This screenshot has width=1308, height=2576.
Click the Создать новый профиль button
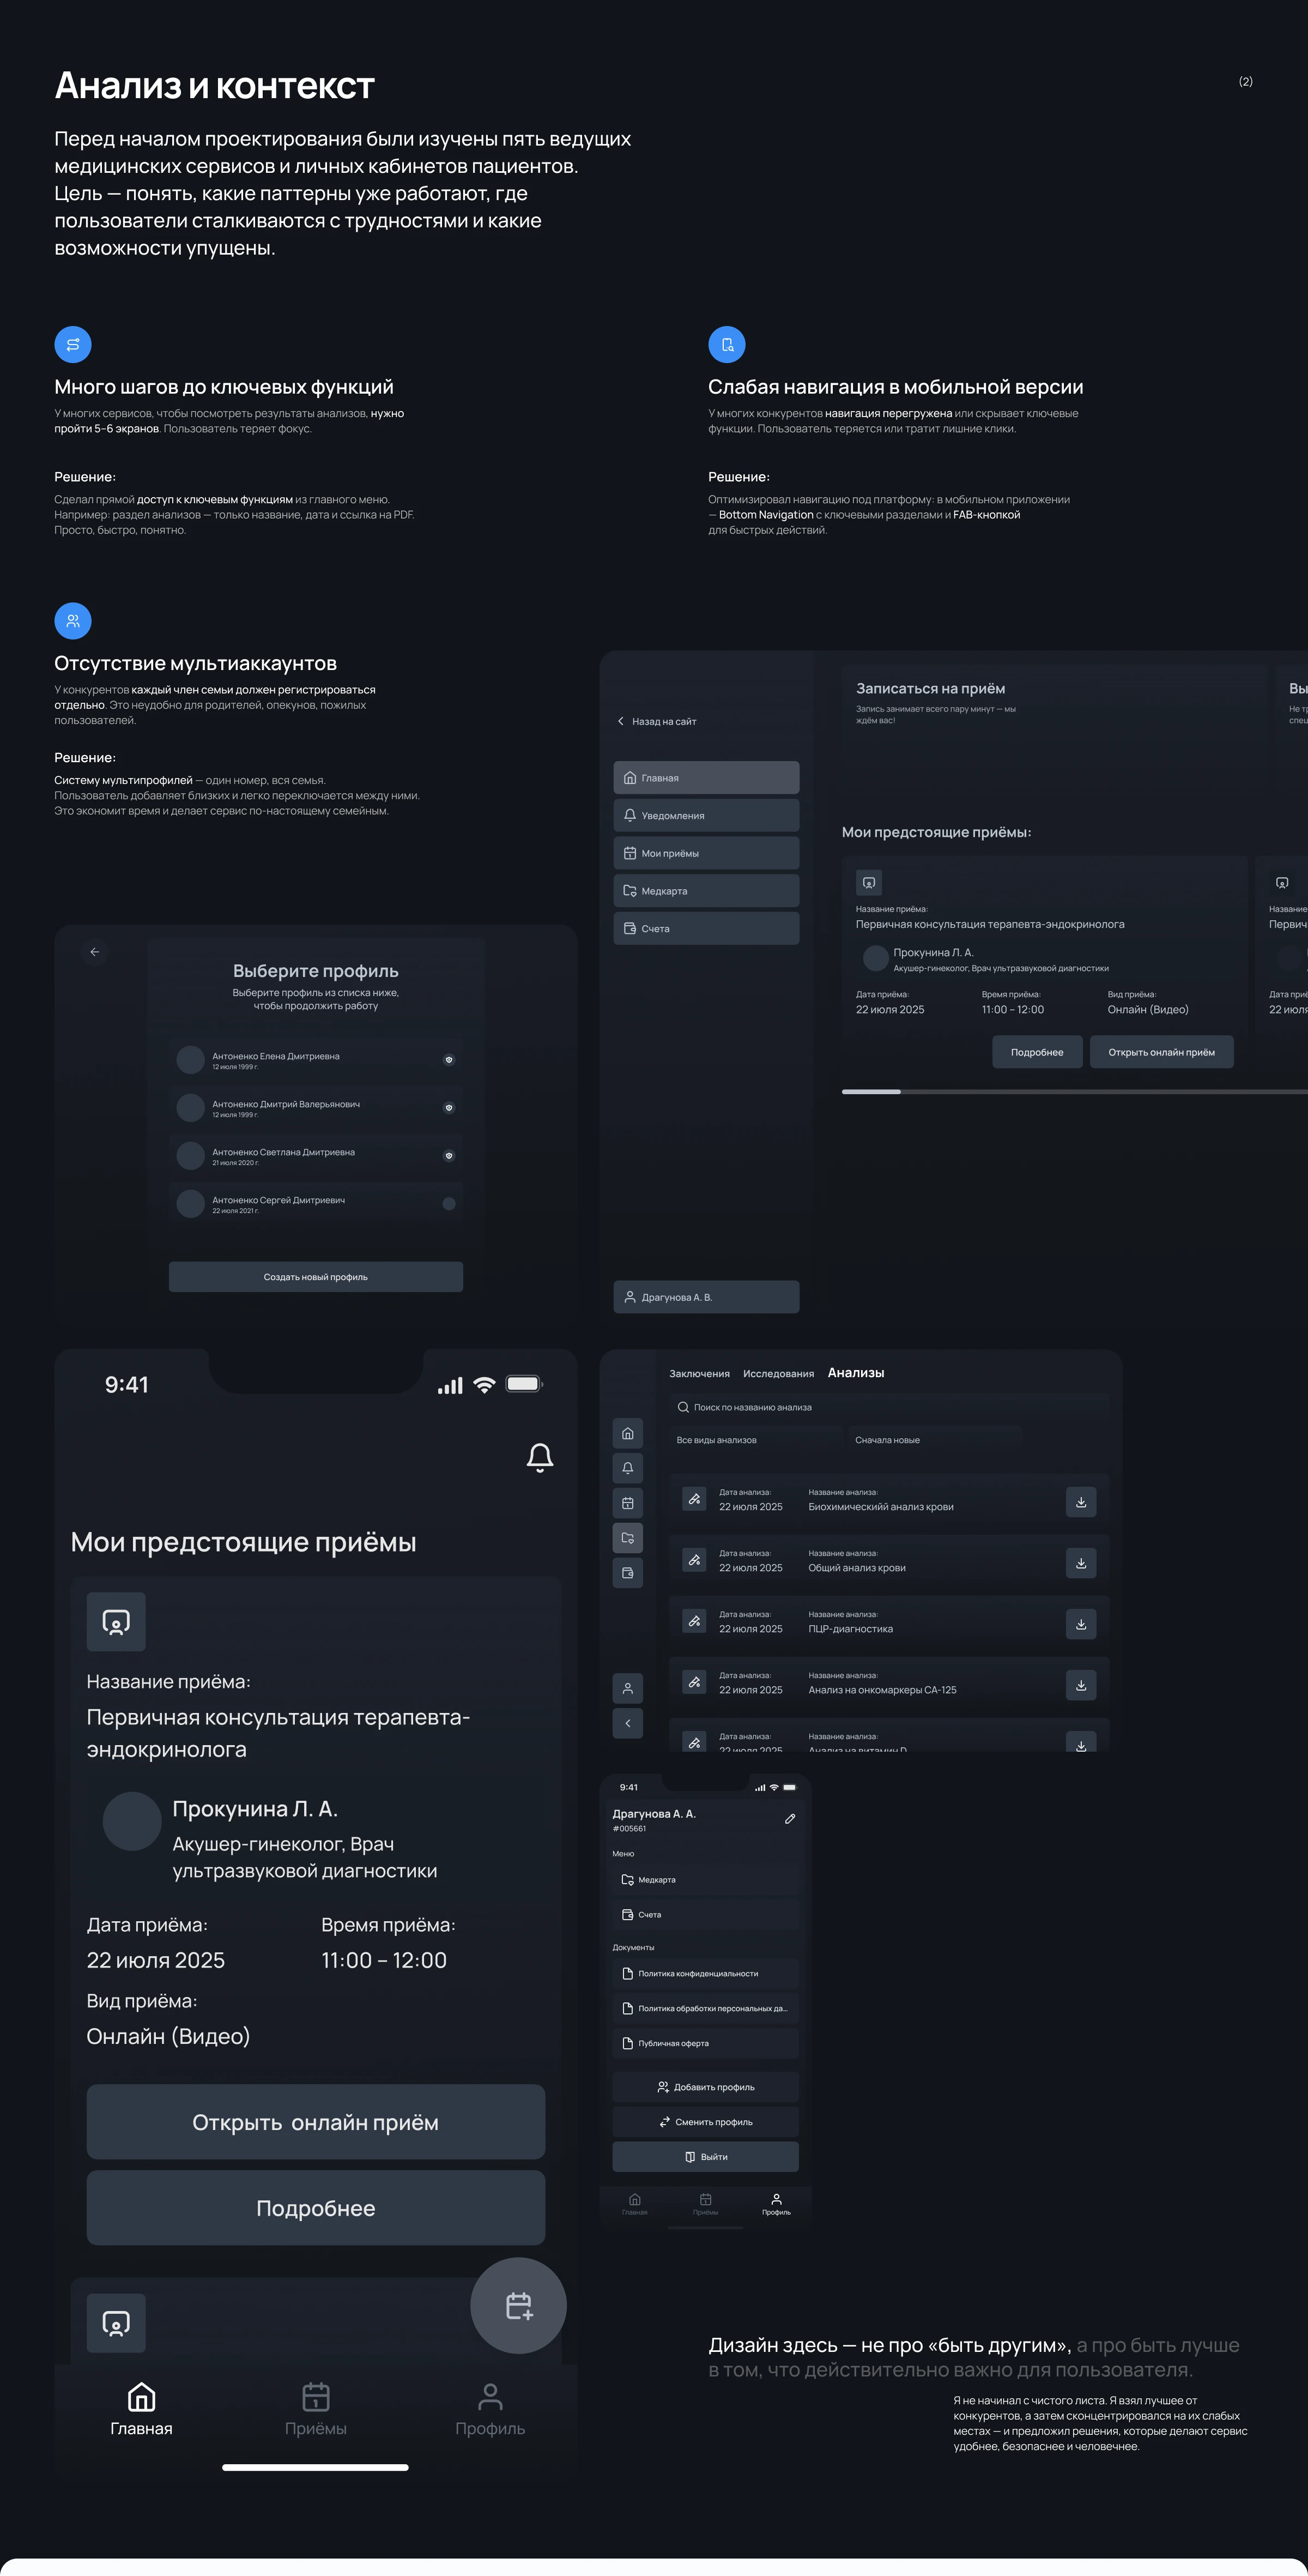tap(315, 1277)
